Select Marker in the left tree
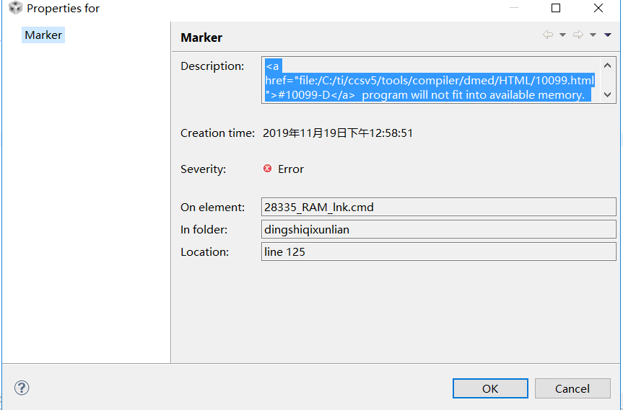 tap(43, 35)
